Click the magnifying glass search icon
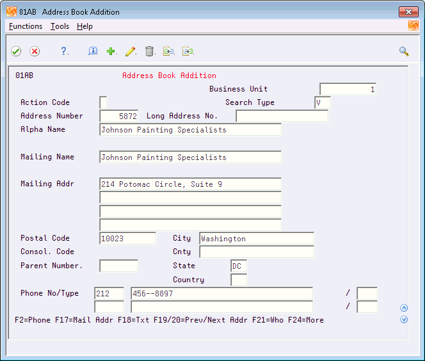This screenshot has height=361, width=425. pos(404,51)
